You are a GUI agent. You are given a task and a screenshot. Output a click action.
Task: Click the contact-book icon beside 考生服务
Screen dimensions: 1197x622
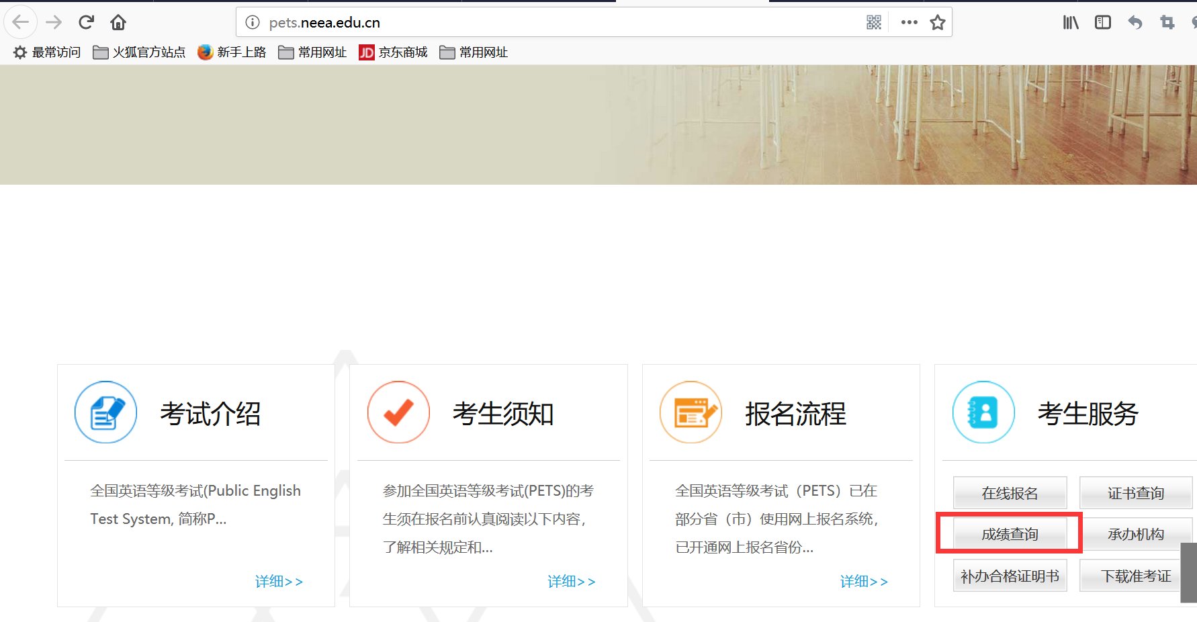(x=983, y=412)
